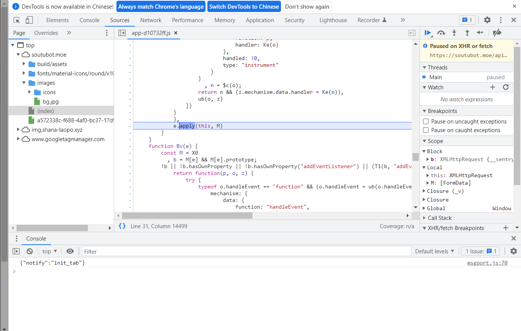Expand the Global scope entry
The image size is (521, 331).
tap(424, 208)
